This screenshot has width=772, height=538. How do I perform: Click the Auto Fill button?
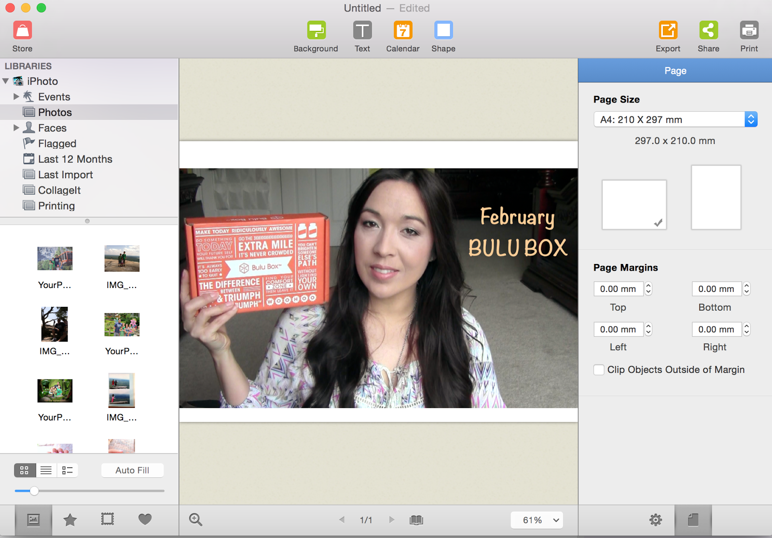(x=132, y=470)
